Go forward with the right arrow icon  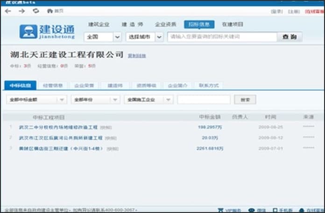22,11
